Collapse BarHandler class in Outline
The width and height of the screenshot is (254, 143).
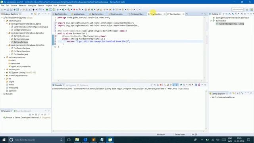click(x=211, y=21)
